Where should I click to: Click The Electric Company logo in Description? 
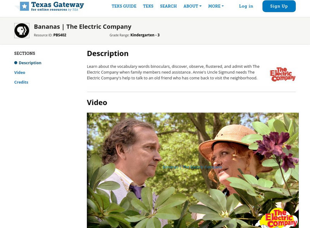point(282,74)
